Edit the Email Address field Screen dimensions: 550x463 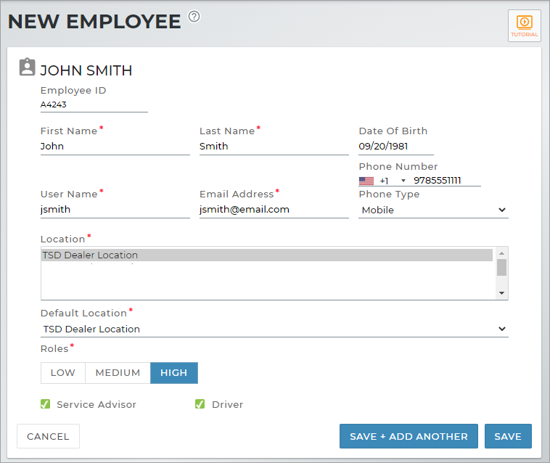point(274,210)
